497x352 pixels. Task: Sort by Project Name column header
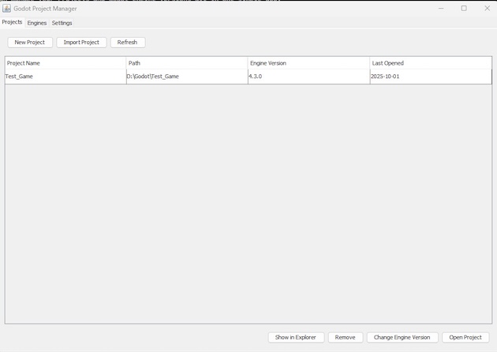pyautogui.click(x=65, y=63)
